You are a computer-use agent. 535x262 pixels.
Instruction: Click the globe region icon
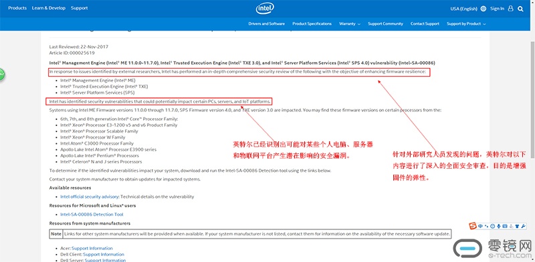tap(483, 9)
